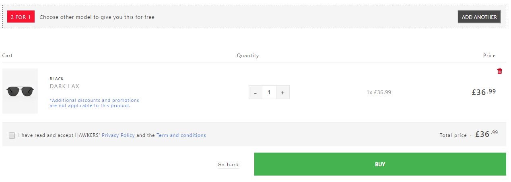Go back to the previous page
The height and width of the screenshot is (182, 511).
pyautogui.click(x=228, y=165)
